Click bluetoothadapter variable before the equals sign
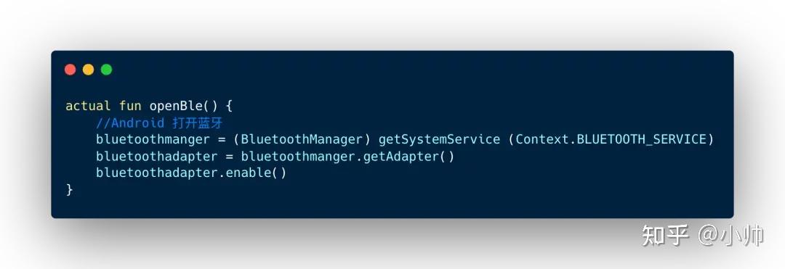 (x=157, y=156)
